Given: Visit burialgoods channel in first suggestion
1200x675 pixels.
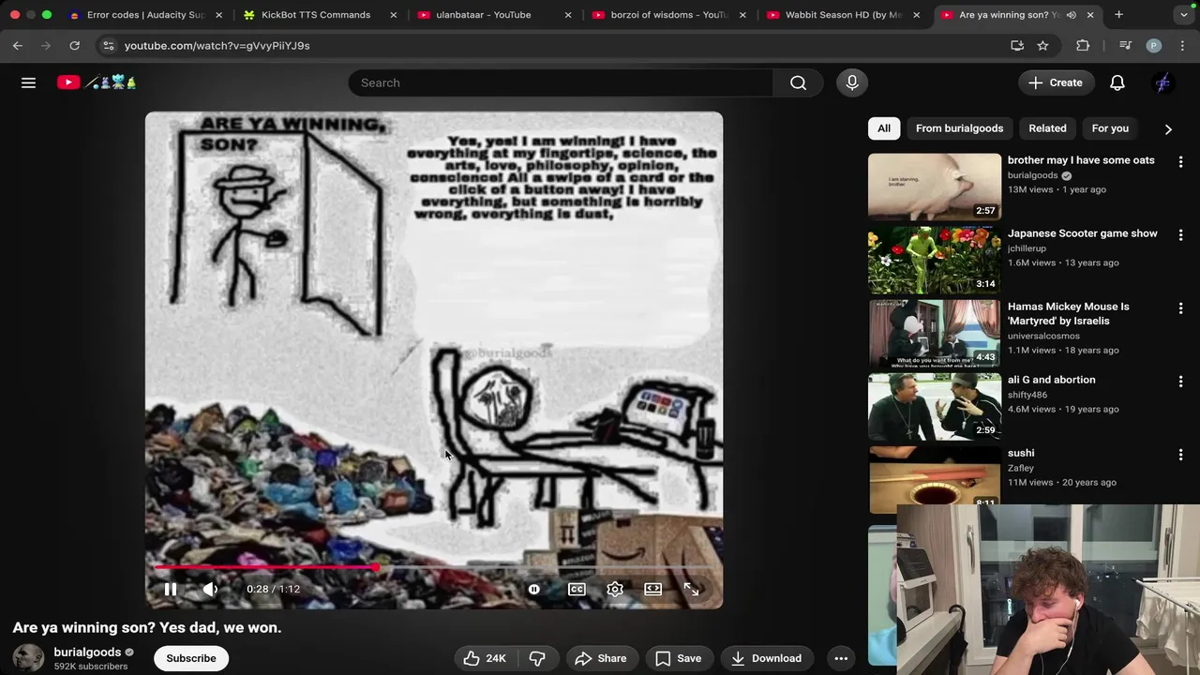Looking at the screenshot, I should coord(1032,175).
